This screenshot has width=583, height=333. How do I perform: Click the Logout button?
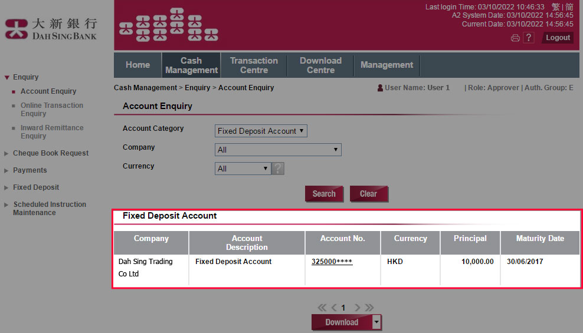tap(558, 38)
